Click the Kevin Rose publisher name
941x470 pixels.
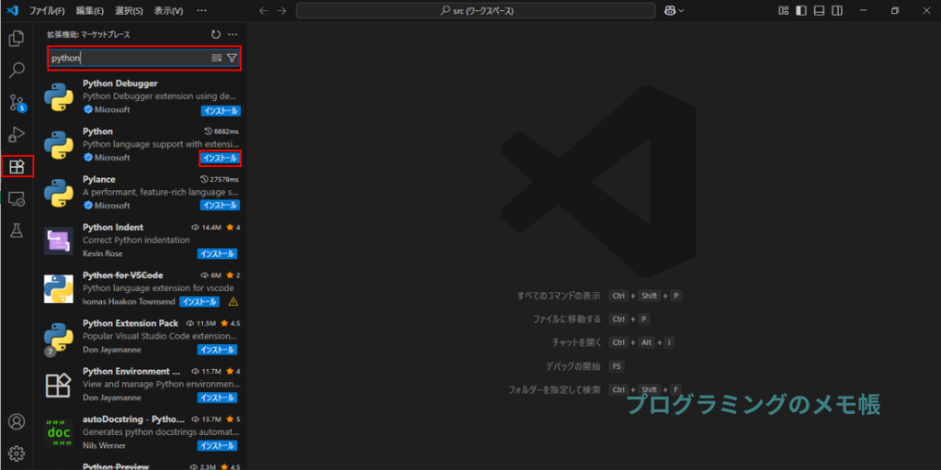pyautogui.click(x=102, y=253)
